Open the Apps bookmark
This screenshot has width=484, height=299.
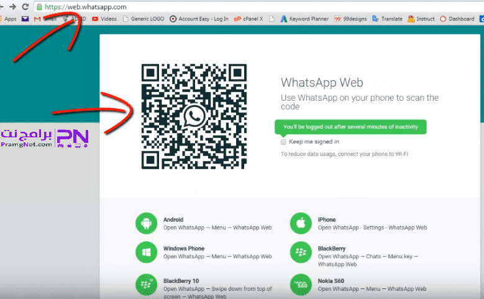click(x=8, y=19)
